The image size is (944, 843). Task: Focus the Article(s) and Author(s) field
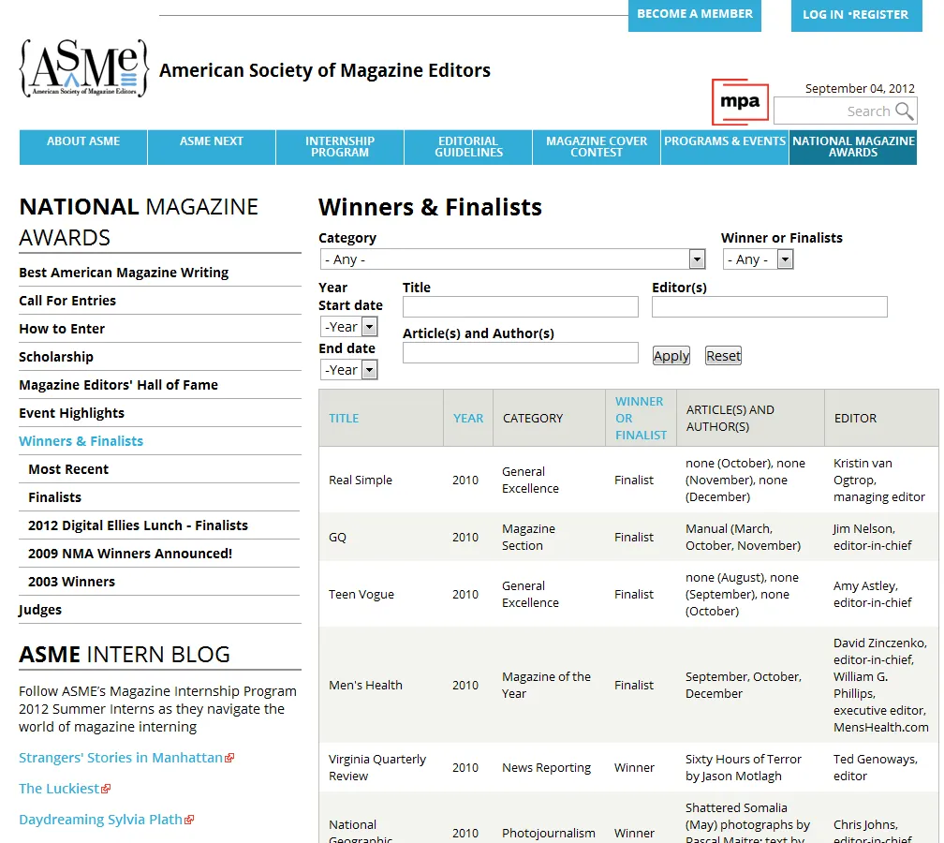[x=520, y=353]
